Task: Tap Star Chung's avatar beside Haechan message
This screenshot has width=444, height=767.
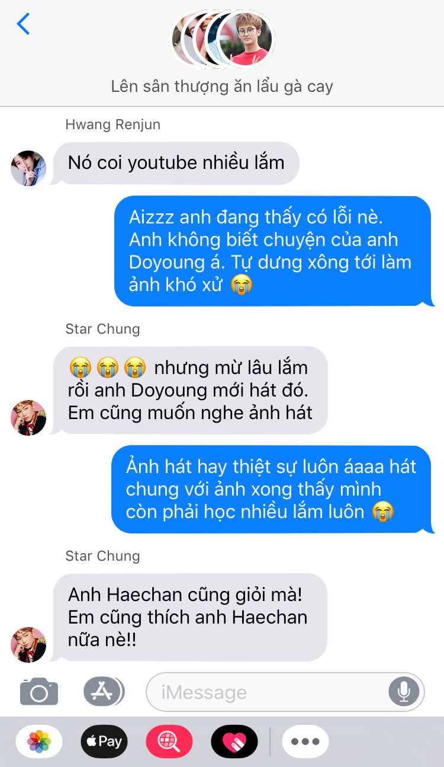Action: click(x=28, y=645)
